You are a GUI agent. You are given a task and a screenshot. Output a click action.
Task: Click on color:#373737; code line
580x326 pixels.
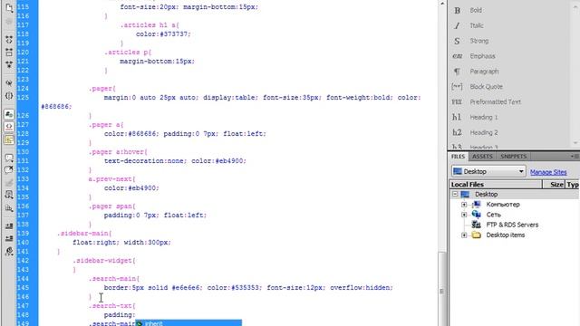tap(163, 34)
